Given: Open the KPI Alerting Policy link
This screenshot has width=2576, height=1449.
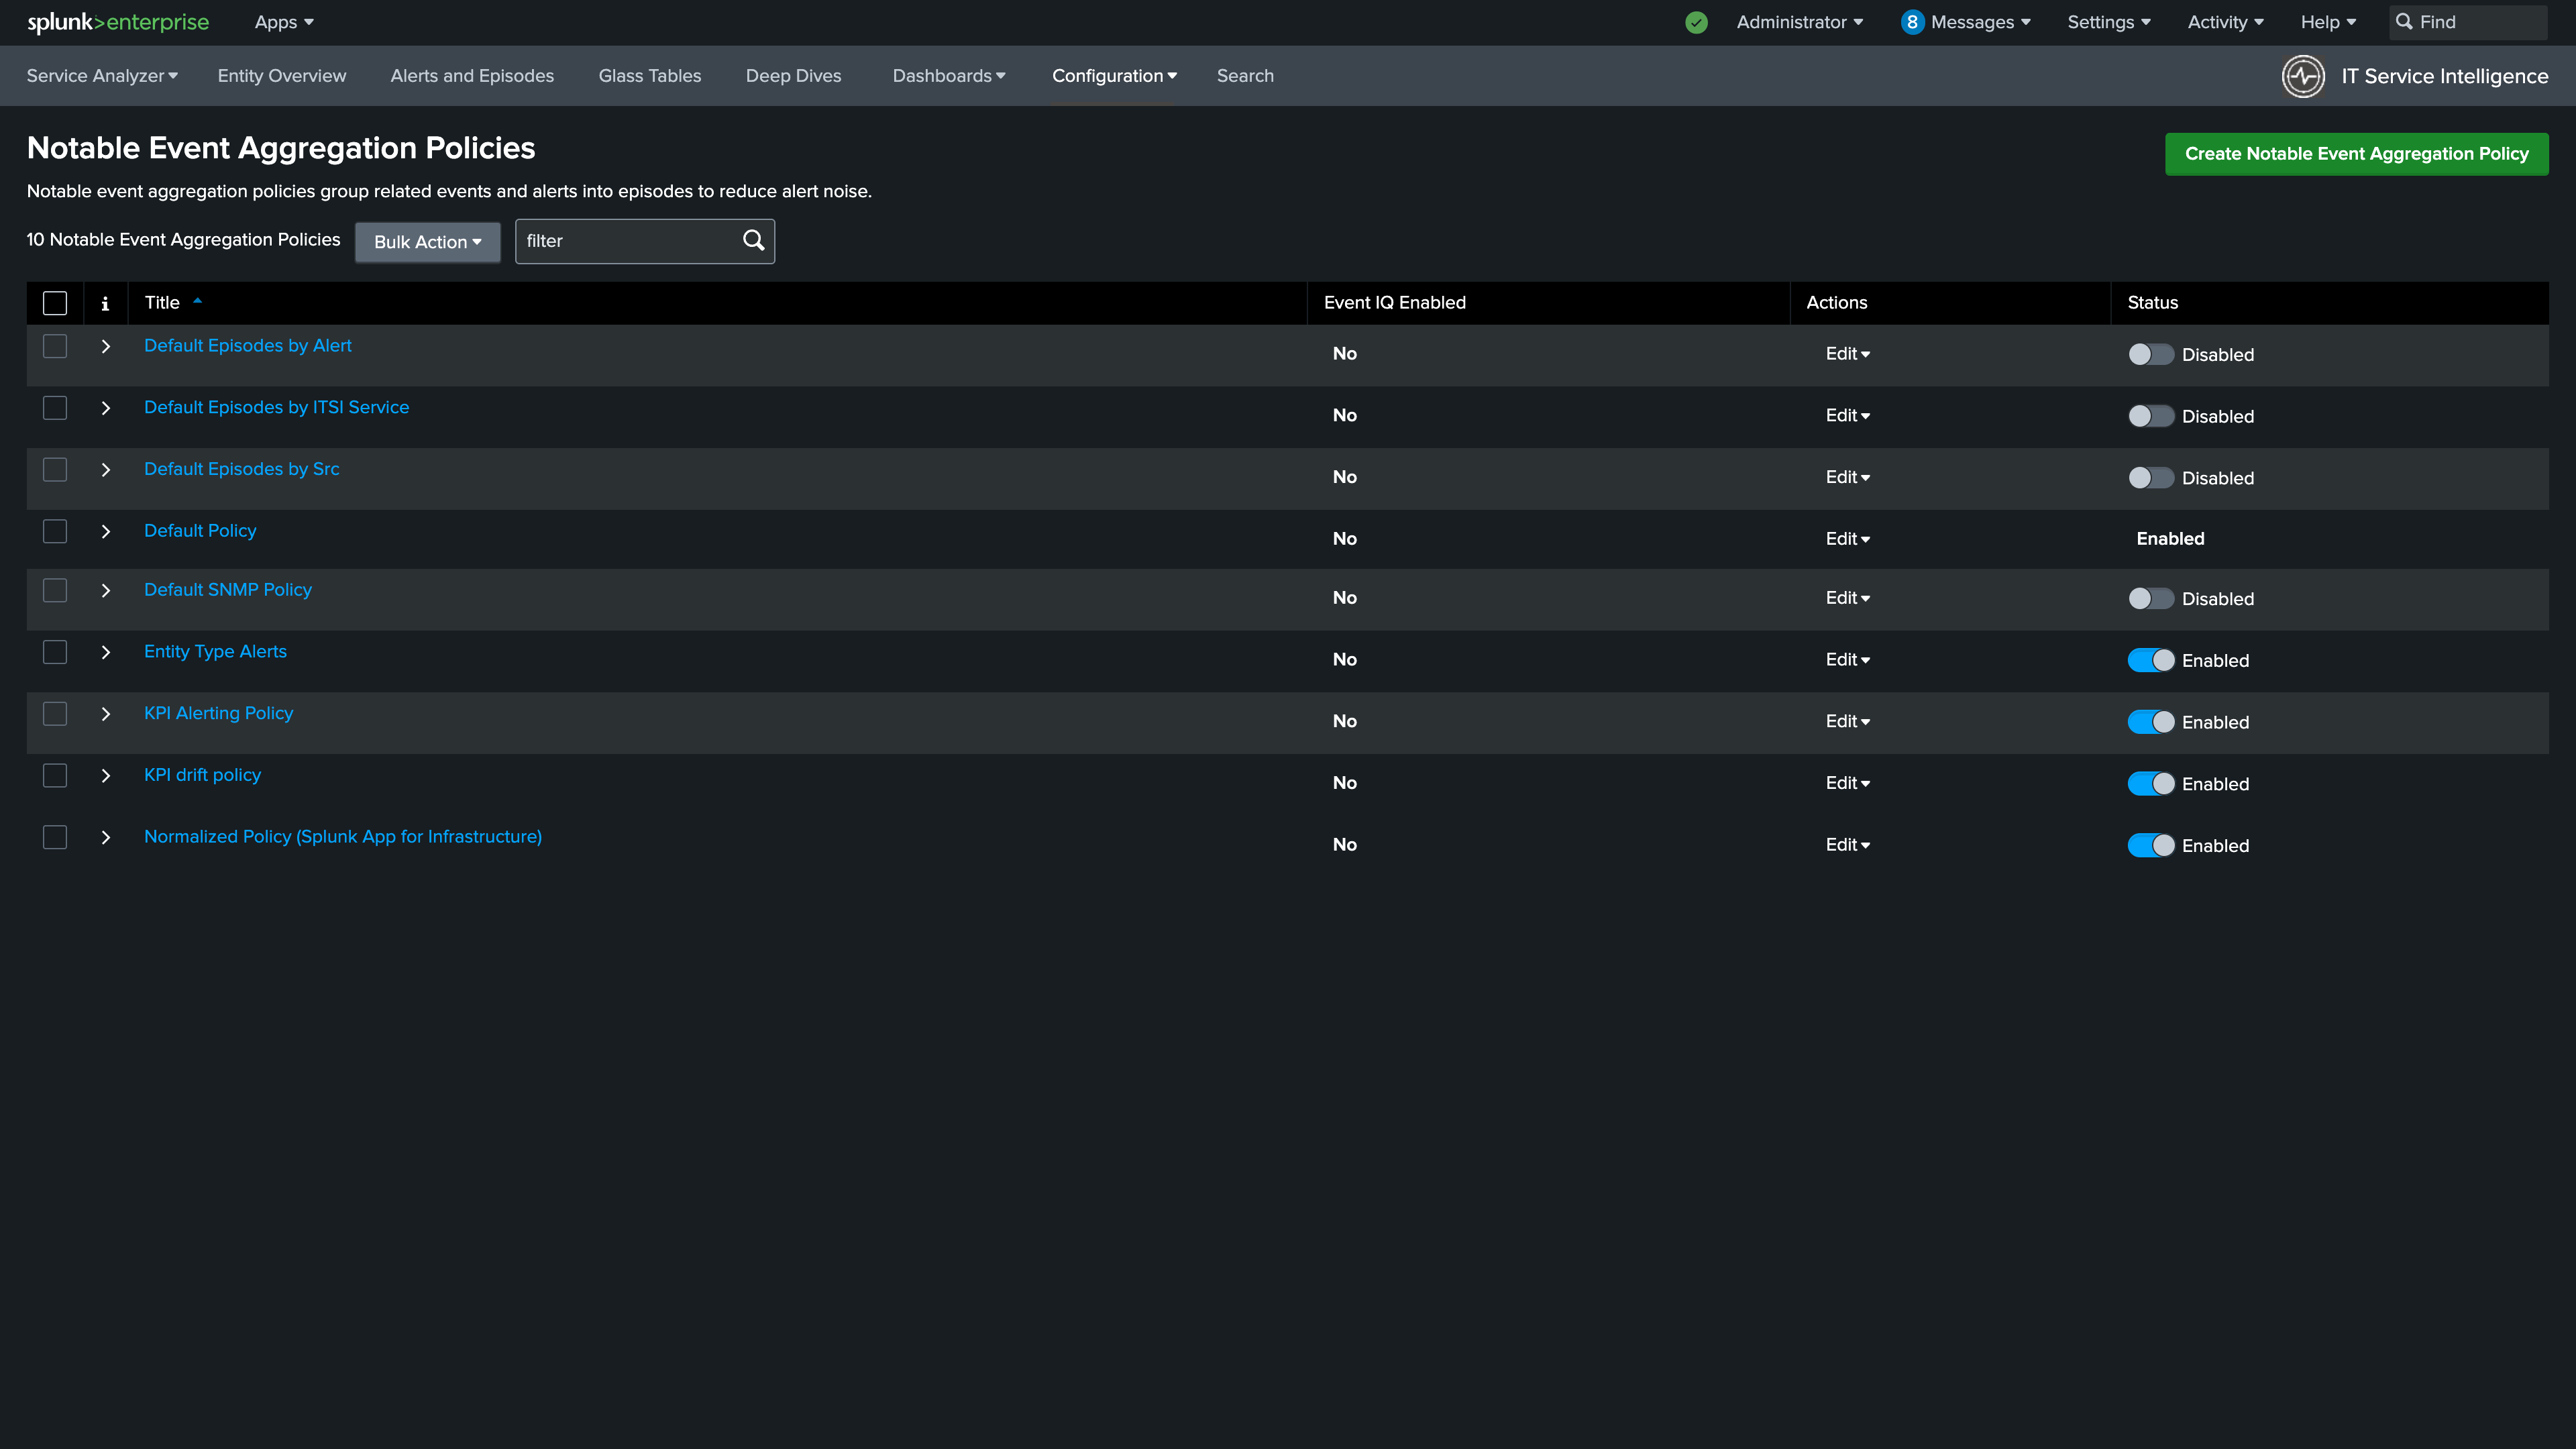Looking at the screenshot, I should (218, 713).
